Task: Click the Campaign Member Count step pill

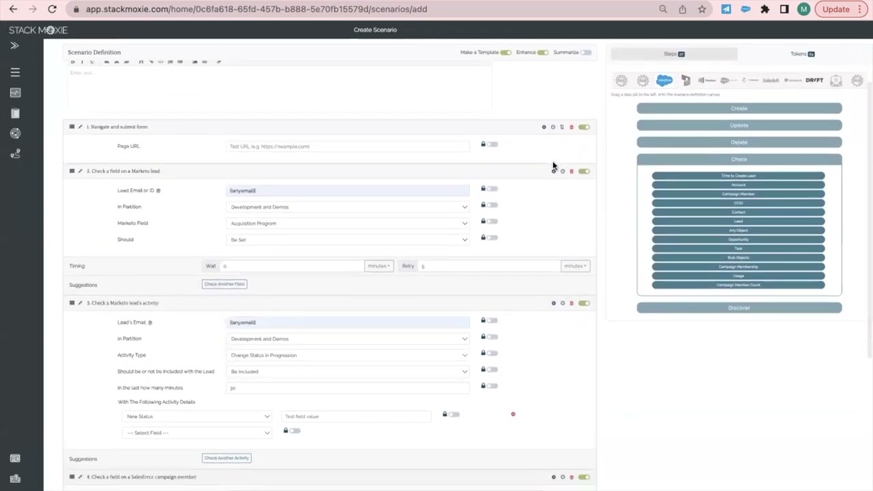Action: [739, 285]
